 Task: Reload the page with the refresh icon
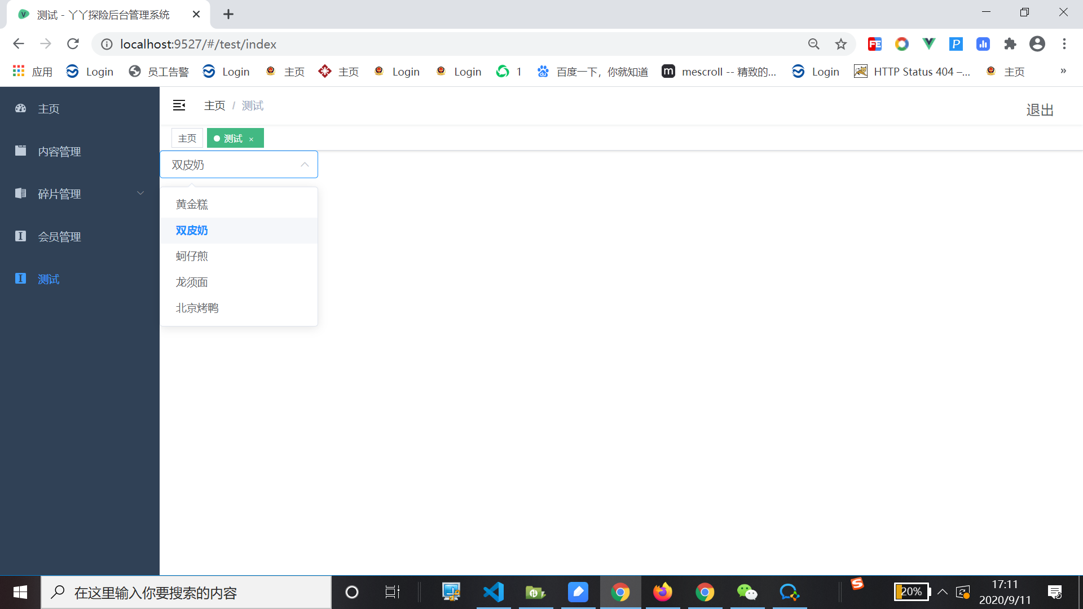pos(73,43)
